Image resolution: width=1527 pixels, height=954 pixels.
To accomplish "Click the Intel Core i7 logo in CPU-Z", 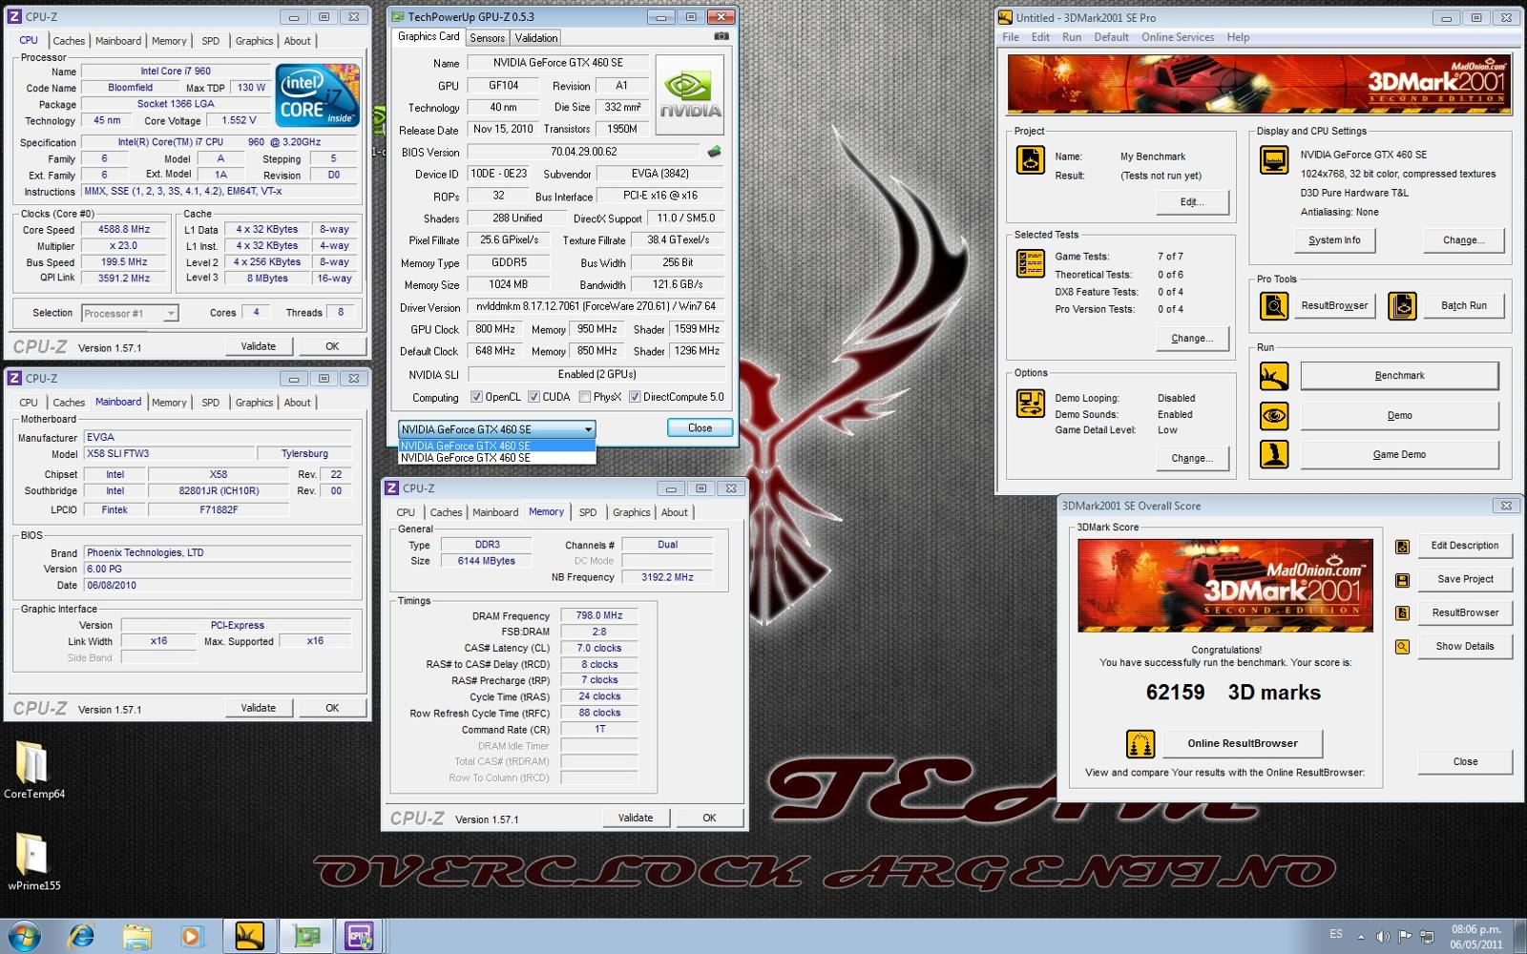I will 318,94.
